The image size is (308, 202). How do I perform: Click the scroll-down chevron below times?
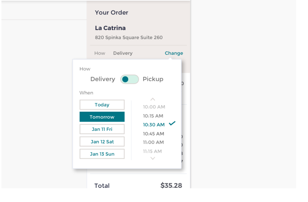pyautogui.click(x=153, y=159)
